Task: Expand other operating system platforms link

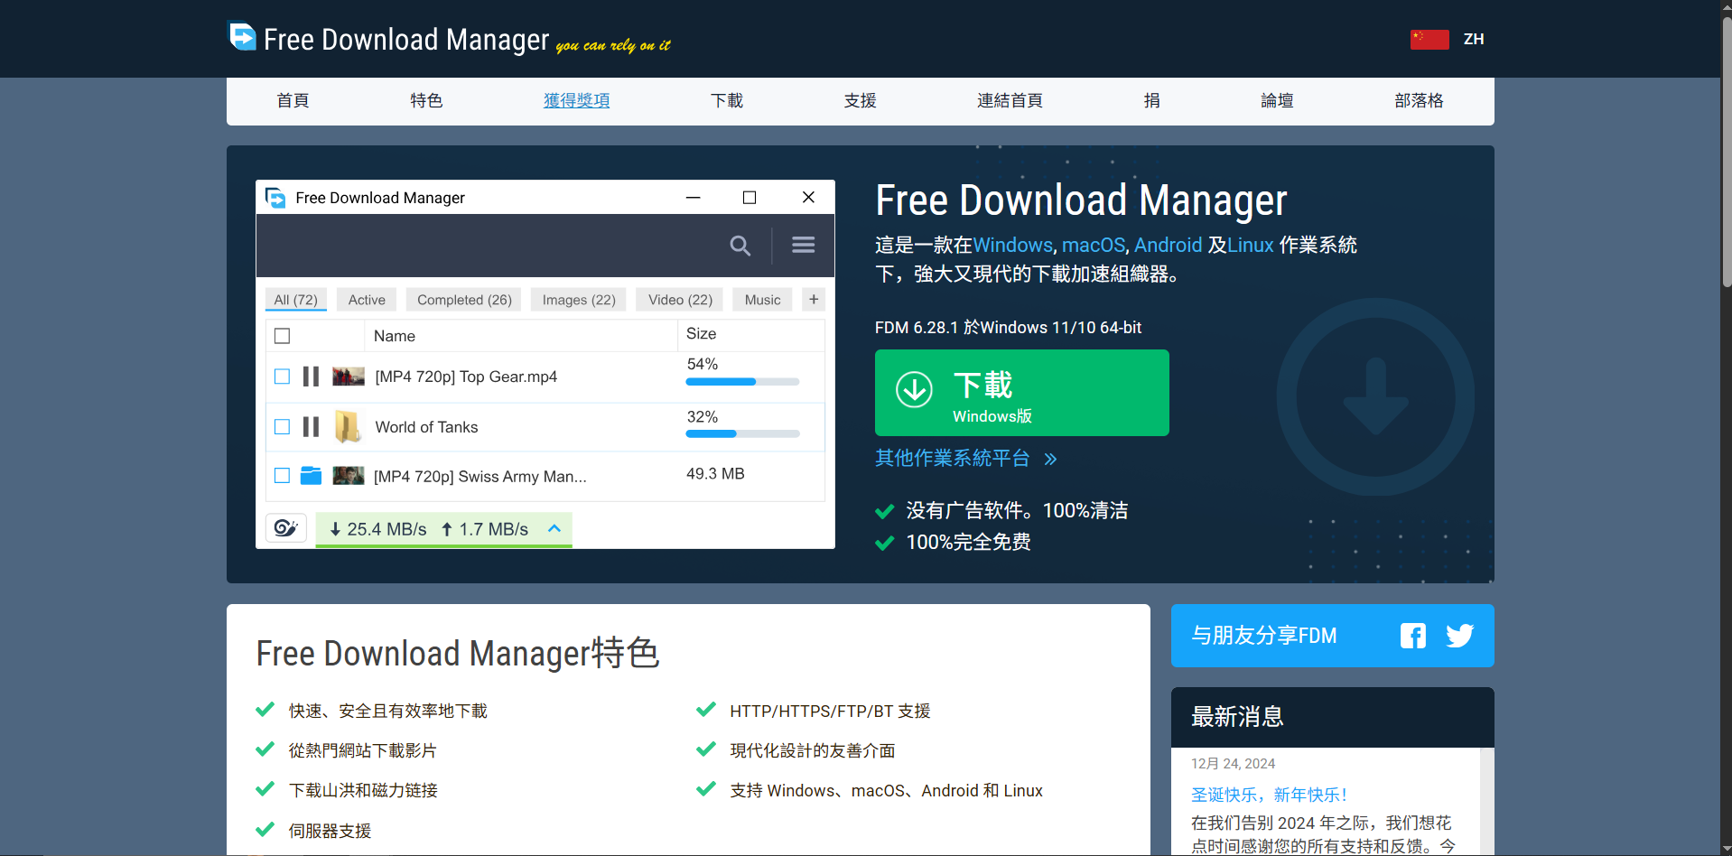Action: (x=964, y=459)
